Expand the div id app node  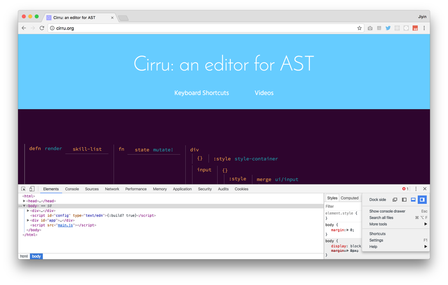(28, 220)
